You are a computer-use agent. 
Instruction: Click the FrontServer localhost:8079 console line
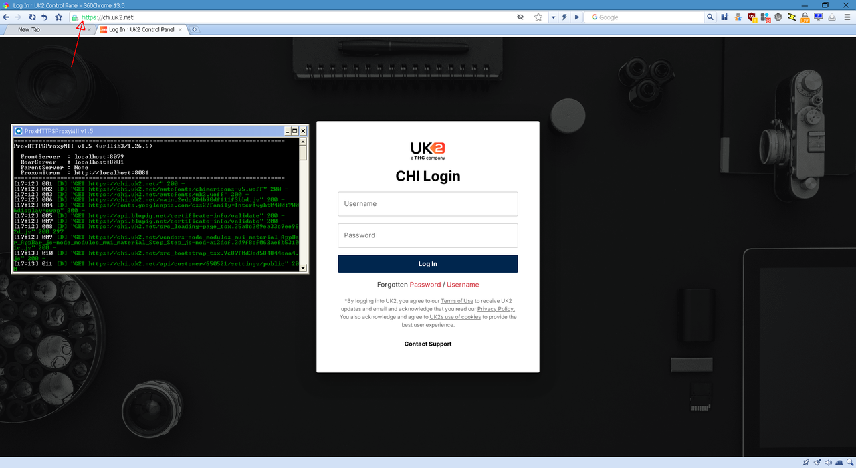pos(72,156)
